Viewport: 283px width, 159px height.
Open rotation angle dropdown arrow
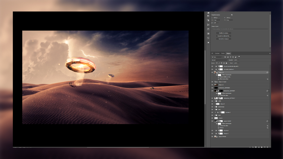pyautogui.click(x=218, y=23)
